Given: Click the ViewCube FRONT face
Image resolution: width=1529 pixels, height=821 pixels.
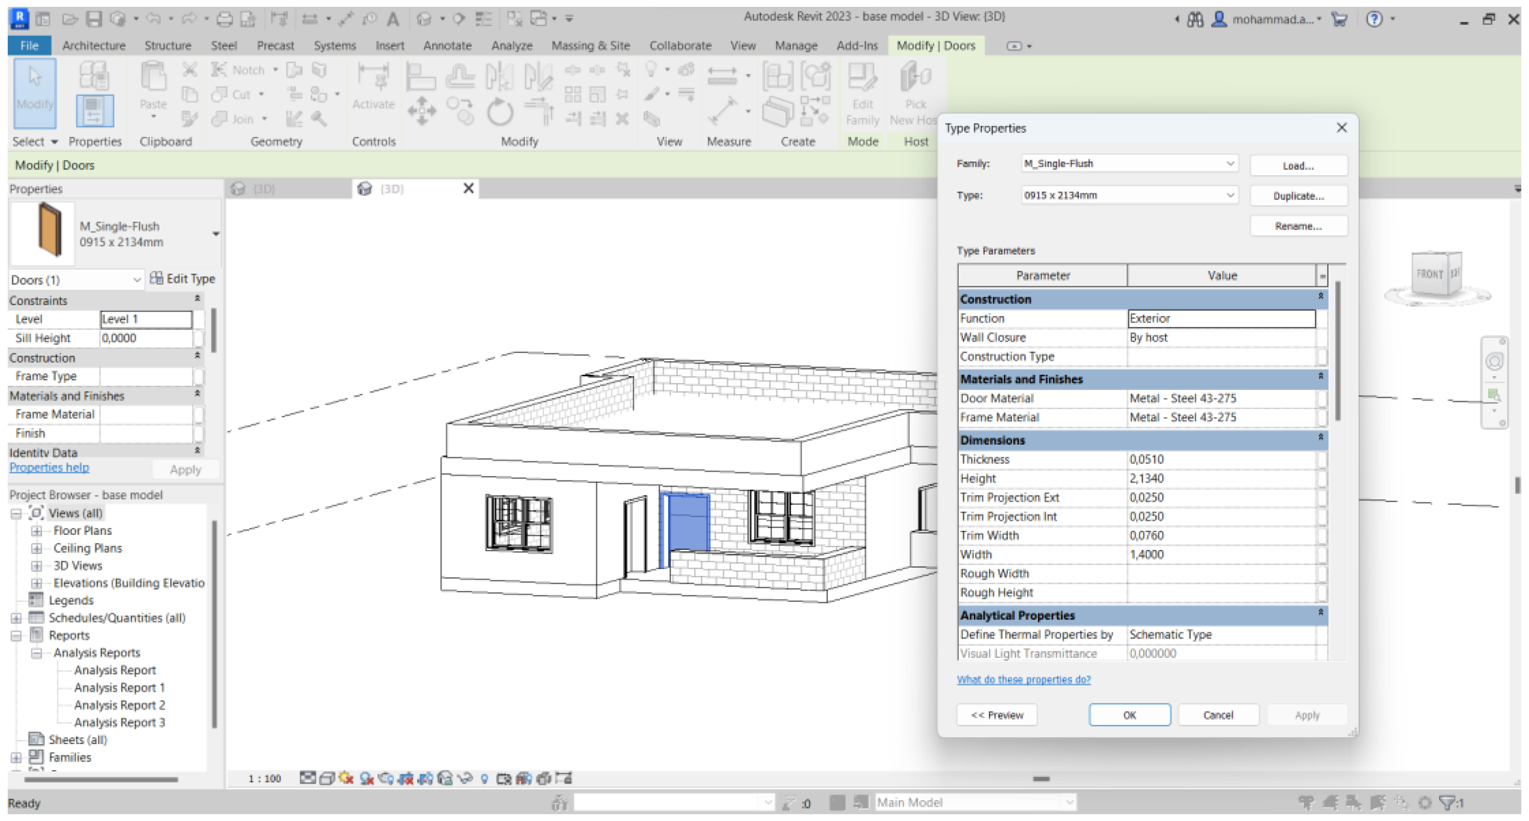Looking at the screenshot, I should 1429,274.
